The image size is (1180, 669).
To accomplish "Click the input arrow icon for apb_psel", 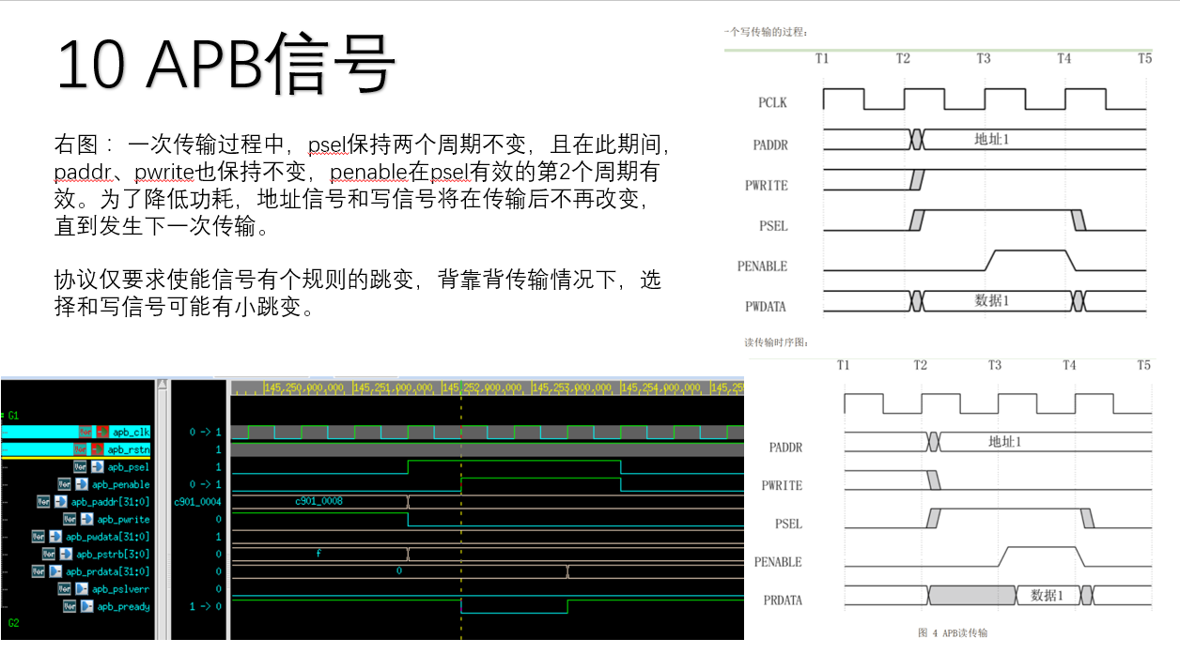I will coord(97,467).
